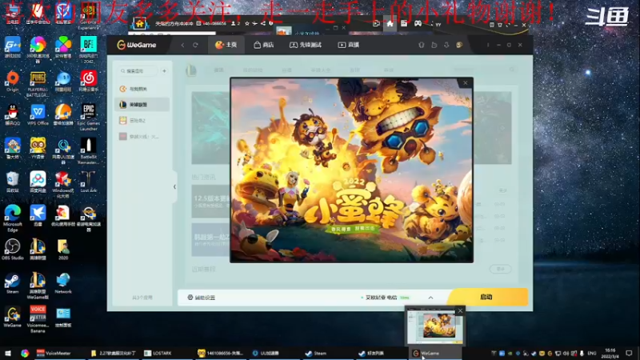Collapse the WeGame sidebar panel
Image resolution: width=640 pixels, height=360 pixels.
point(174,186)
